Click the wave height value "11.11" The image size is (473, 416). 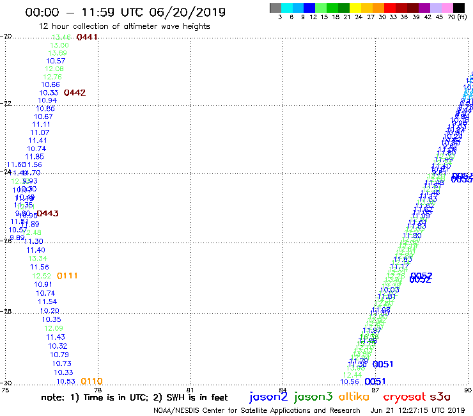pos(41,124)
